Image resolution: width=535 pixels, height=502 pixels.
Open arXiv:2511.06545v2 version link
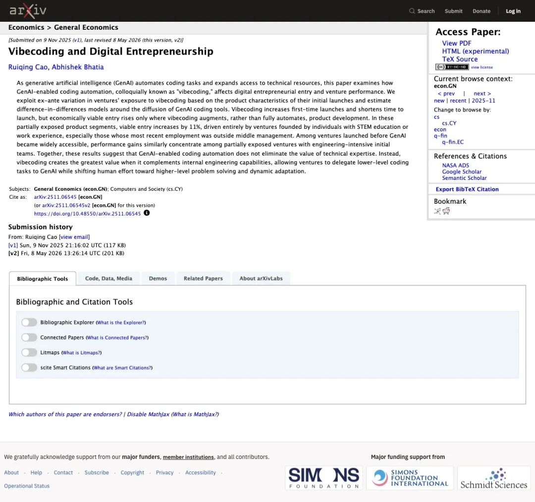tap(66, 206)
